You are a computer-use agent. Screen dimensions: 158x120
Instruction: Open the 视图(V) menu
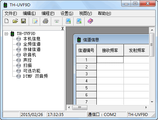(x=85, y=13)
